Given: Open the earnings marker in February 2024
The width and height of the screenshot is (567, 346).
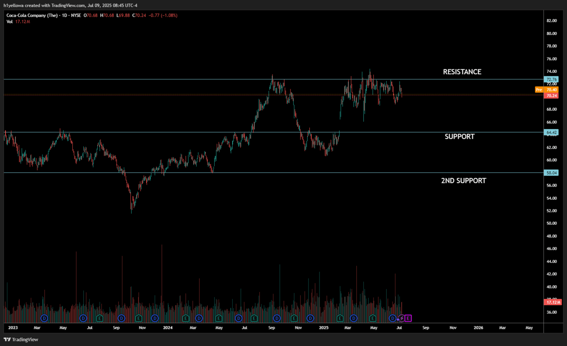Looking at the screenshot, I should 186,318.
